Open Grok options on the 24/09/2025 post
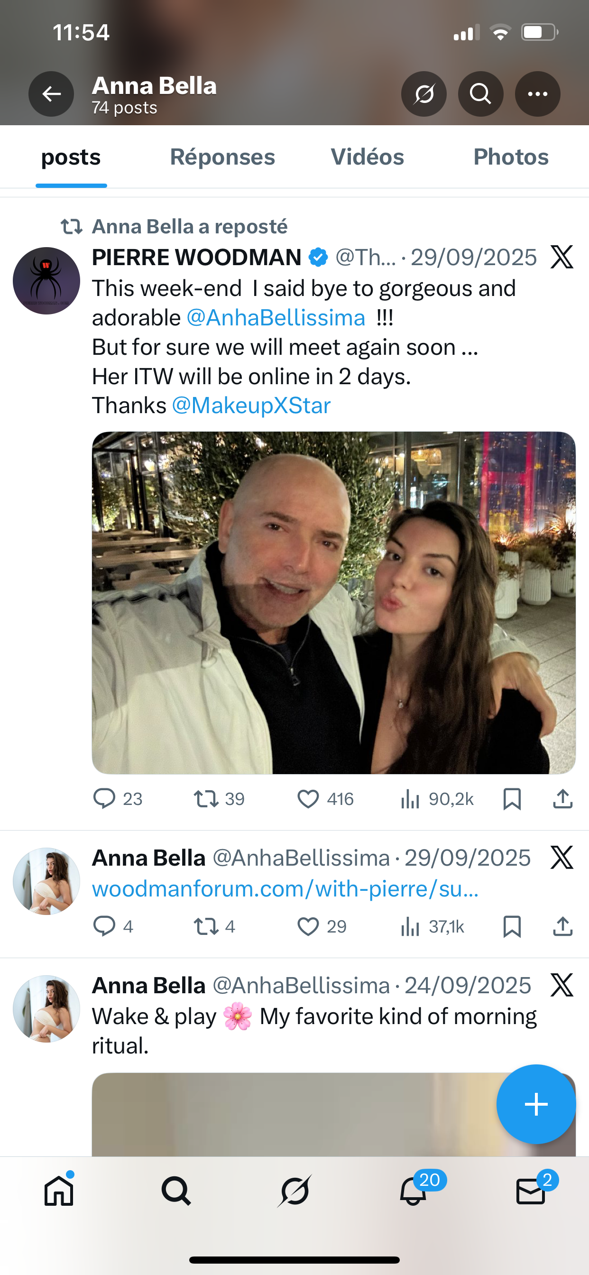Screen dimensions: 589x1275 pyautogui.click(x=562, y=985)
